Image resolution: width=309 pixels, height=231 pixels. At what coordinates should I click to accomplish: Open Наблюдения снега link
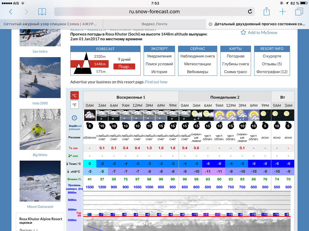pos(197,56)
